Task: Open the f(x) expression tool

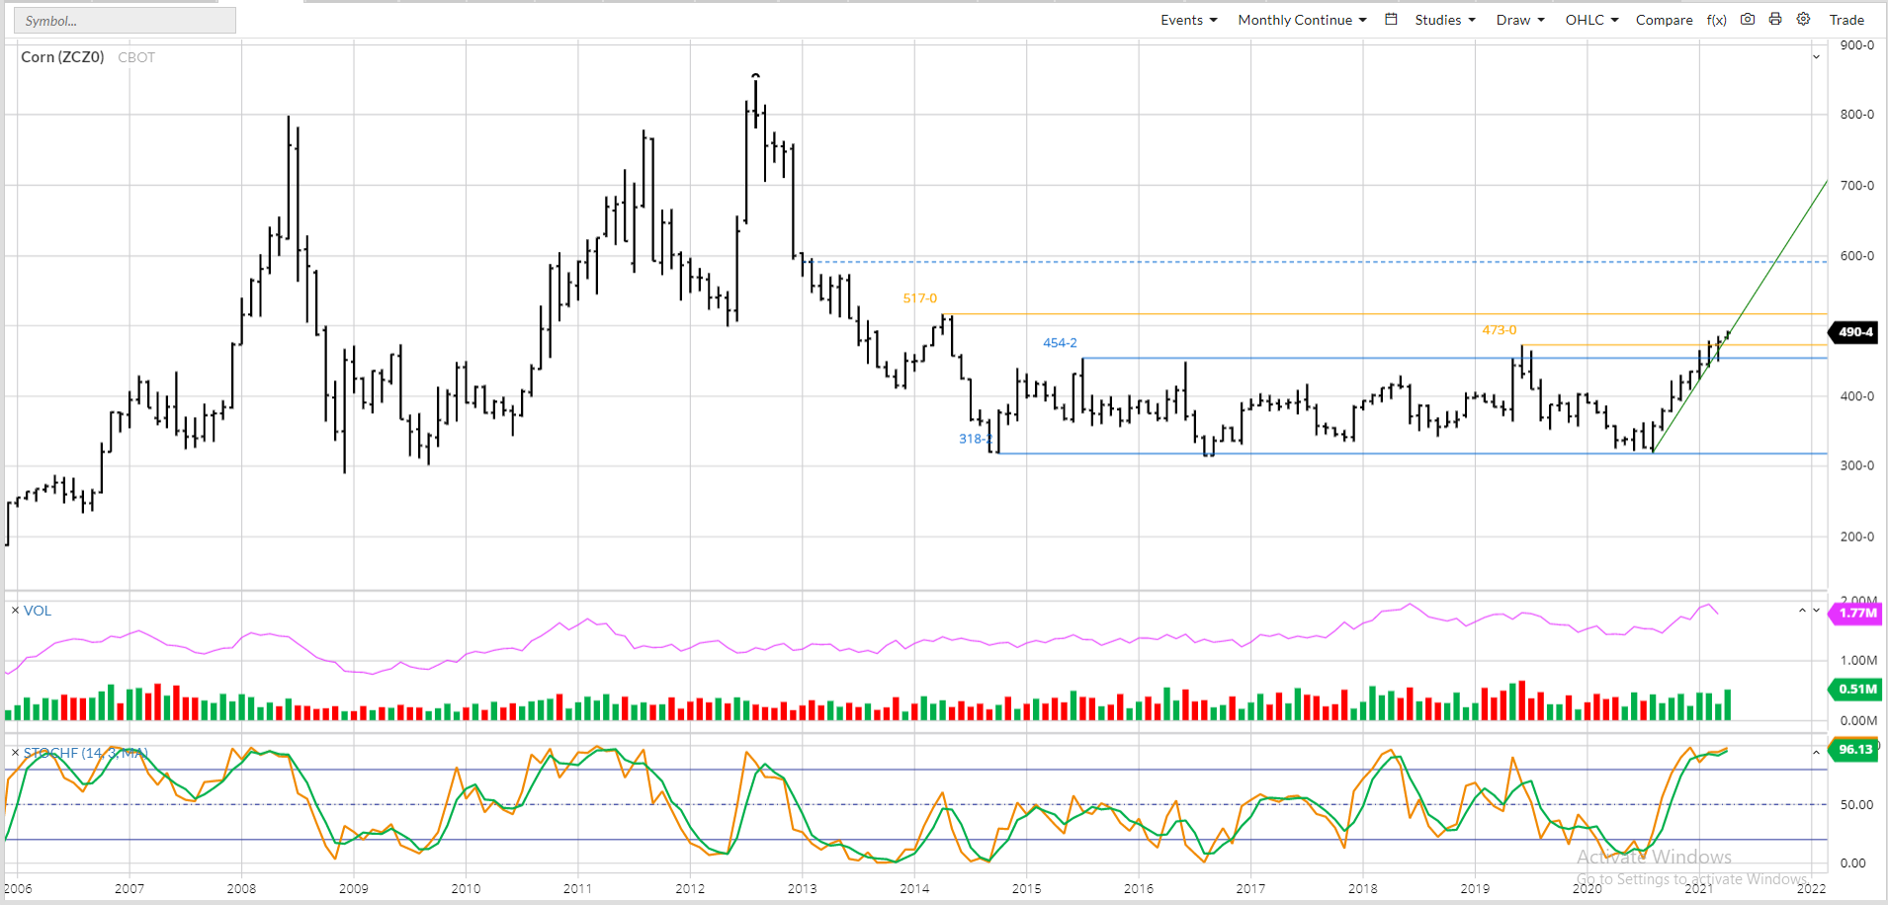Action: 1717,20
